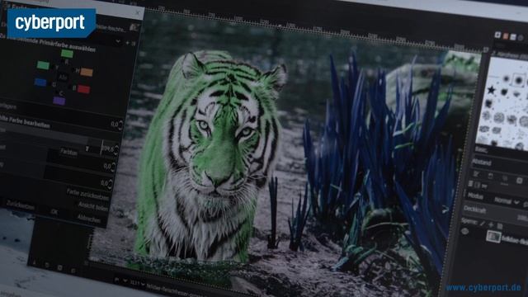
Task: Click 'Abbrechen' to cancel the dialog
Action: coord(89,219)
